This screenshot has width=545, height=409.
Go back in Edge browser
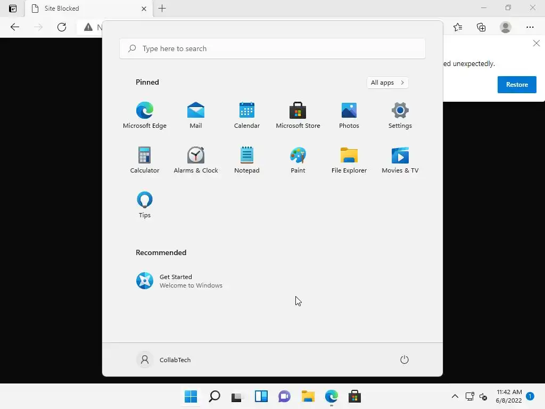(x=14, y=27)
